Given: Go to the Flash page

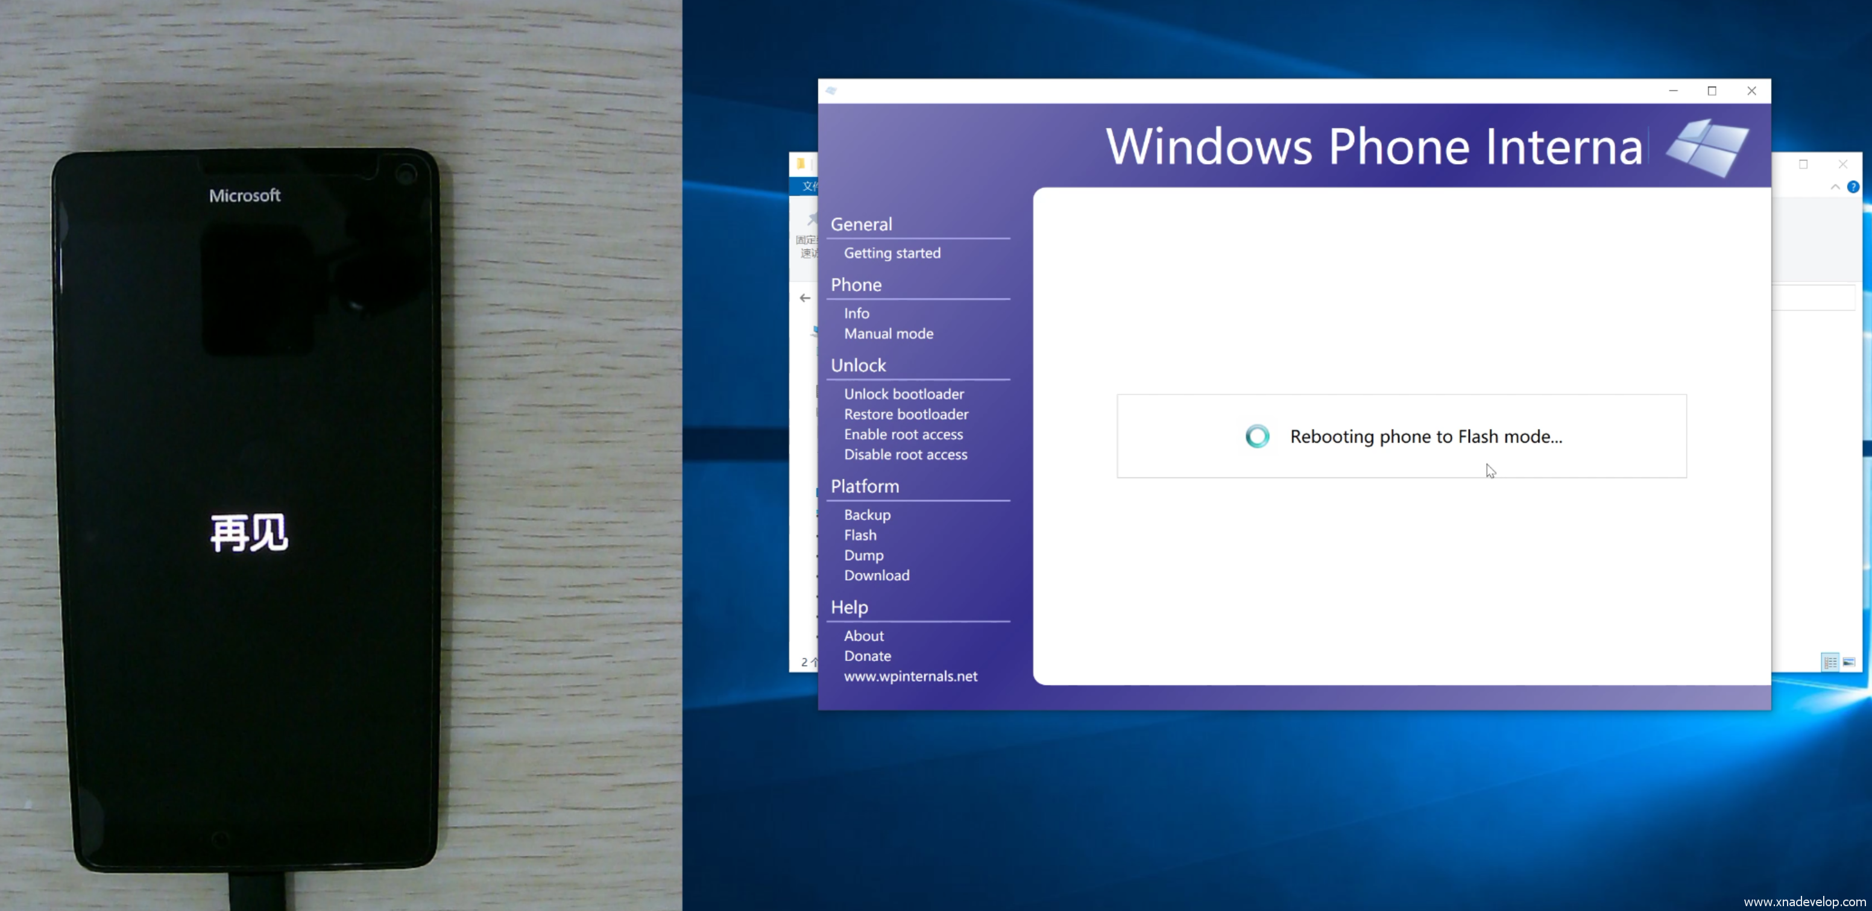Looking at the screenshot, I should click(860, 535).
